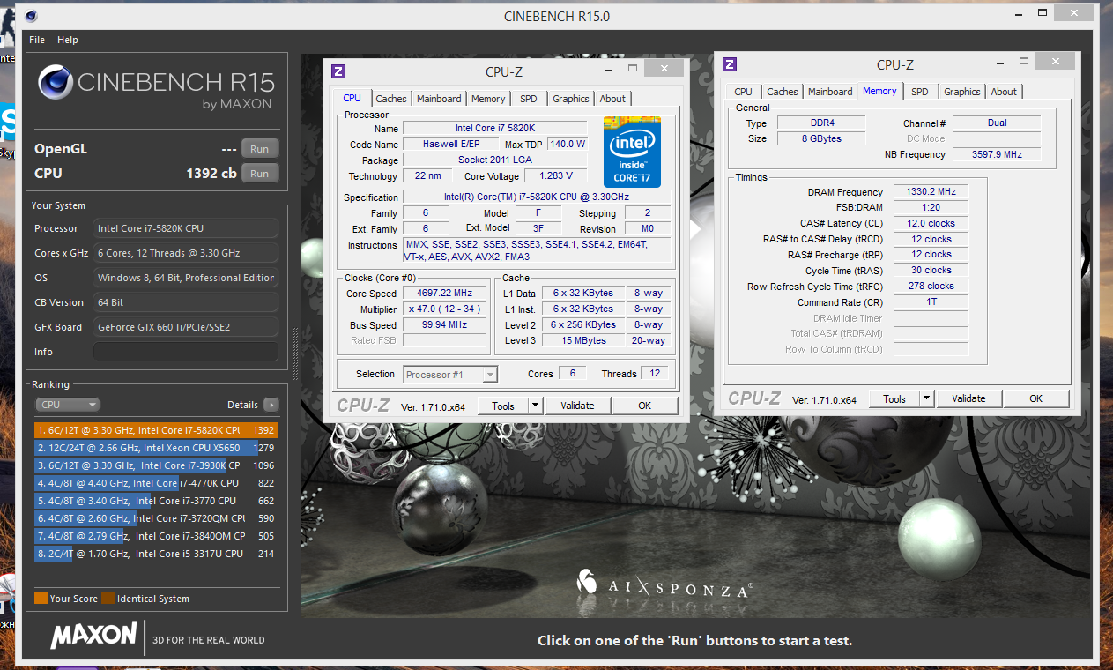Select Mainboard tab in second CPU-Z window
This screenshot has width=1113, height=670.
[830, 92]
